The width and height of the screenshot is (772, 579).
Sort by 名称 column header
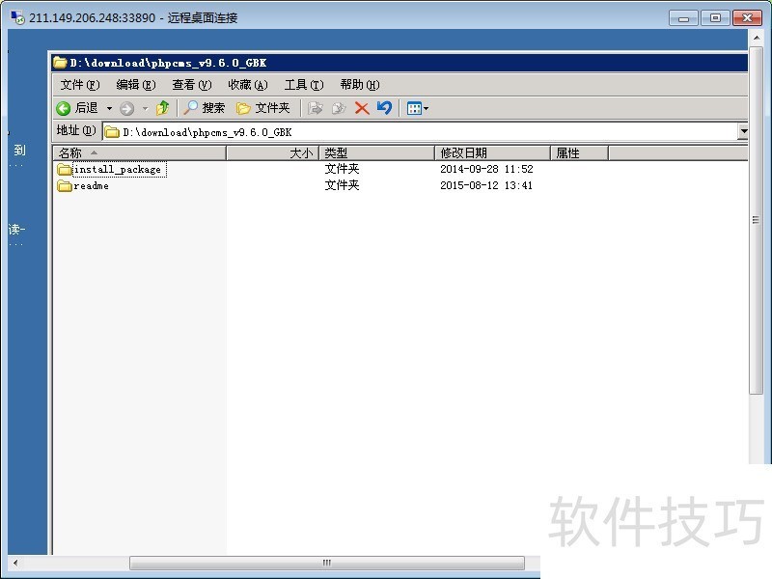(139, 153)
